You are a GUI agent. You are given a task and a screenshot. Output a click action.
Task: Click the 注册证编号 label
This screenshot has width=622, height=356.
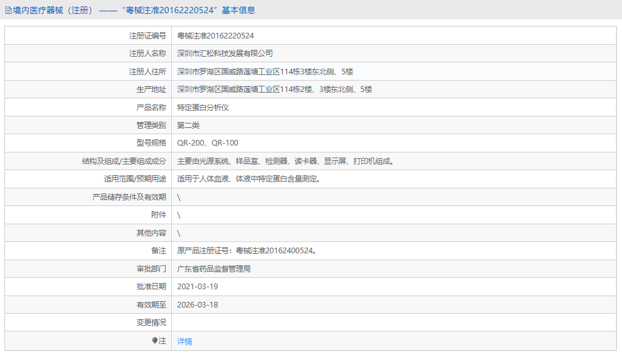[147, 36]
